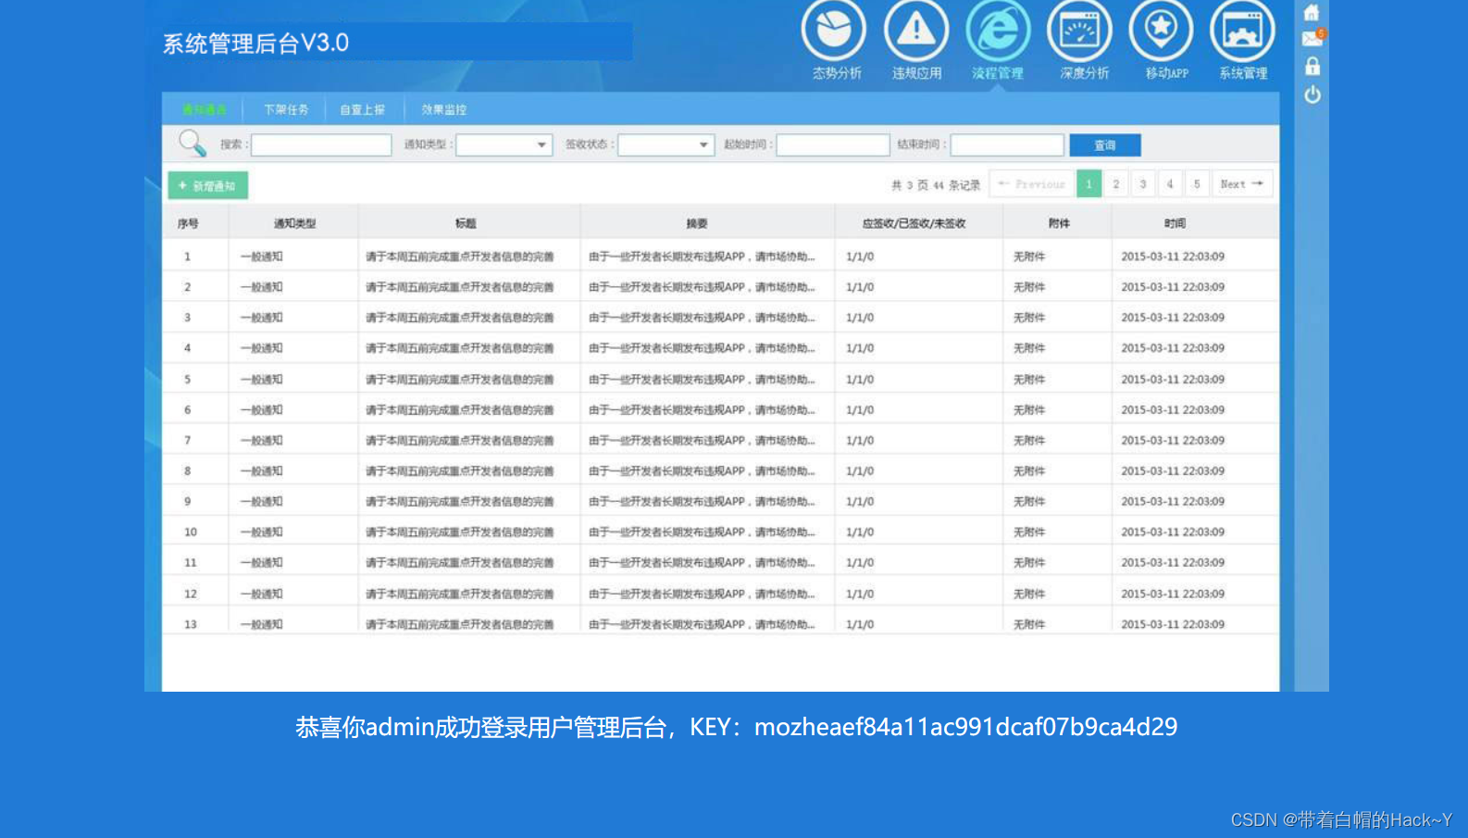Switch to the 下架任务 tab
This screenshot has width=1468, height=838.
(x=286, y=109)
